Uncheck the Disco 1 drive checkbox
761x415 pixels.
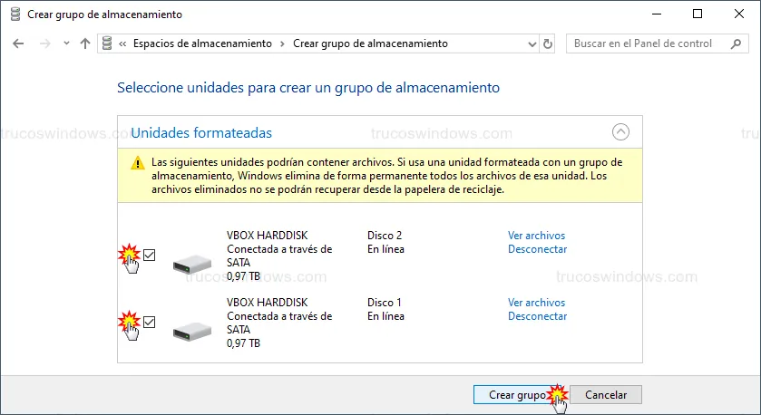point(150,322)
